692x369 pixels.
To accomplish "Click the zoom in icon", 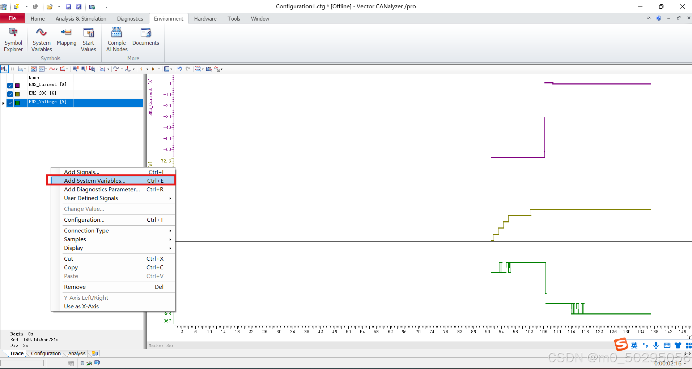I will (84, 69).
